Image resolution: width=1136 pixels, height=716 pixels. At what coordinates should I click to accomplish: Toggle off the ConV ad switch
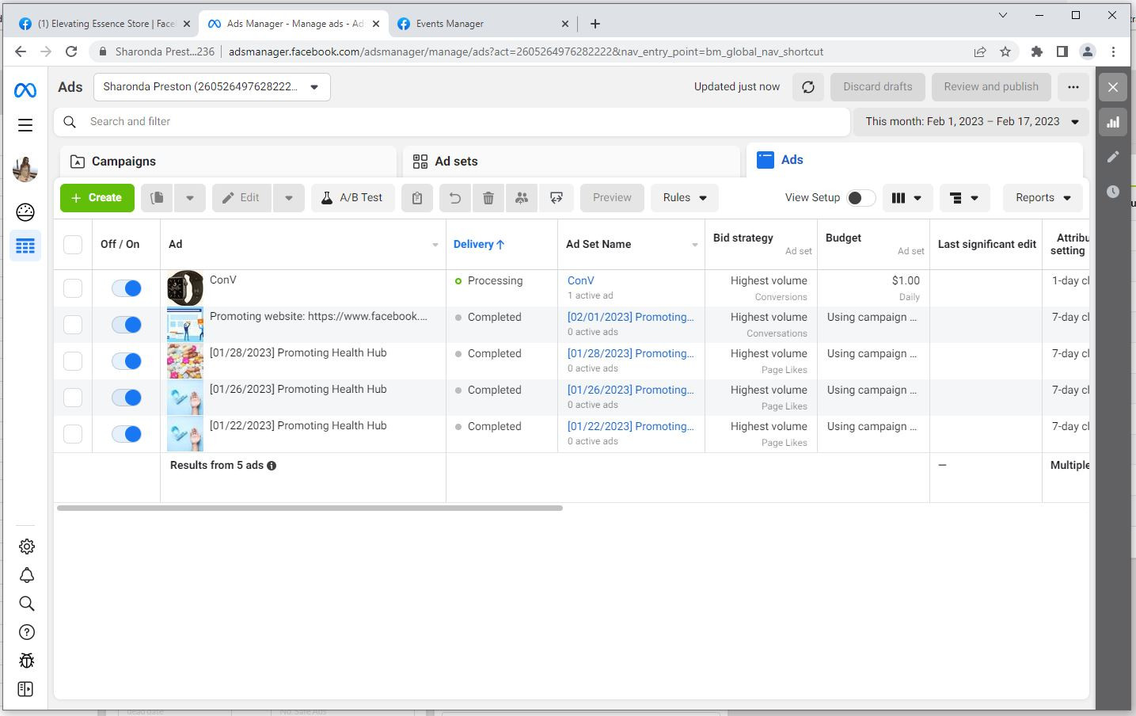tap(127, 288)
